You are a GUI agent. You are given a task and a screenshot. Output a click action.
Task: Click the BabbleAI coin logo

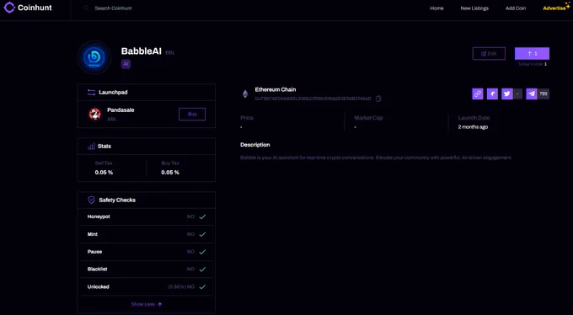(x=94, y=57)
